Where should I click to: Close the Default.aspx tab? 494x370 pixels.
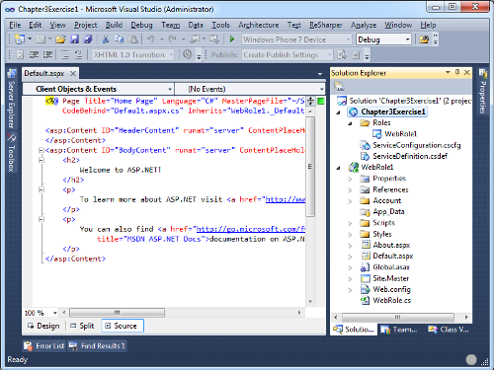tap(73, 73)
